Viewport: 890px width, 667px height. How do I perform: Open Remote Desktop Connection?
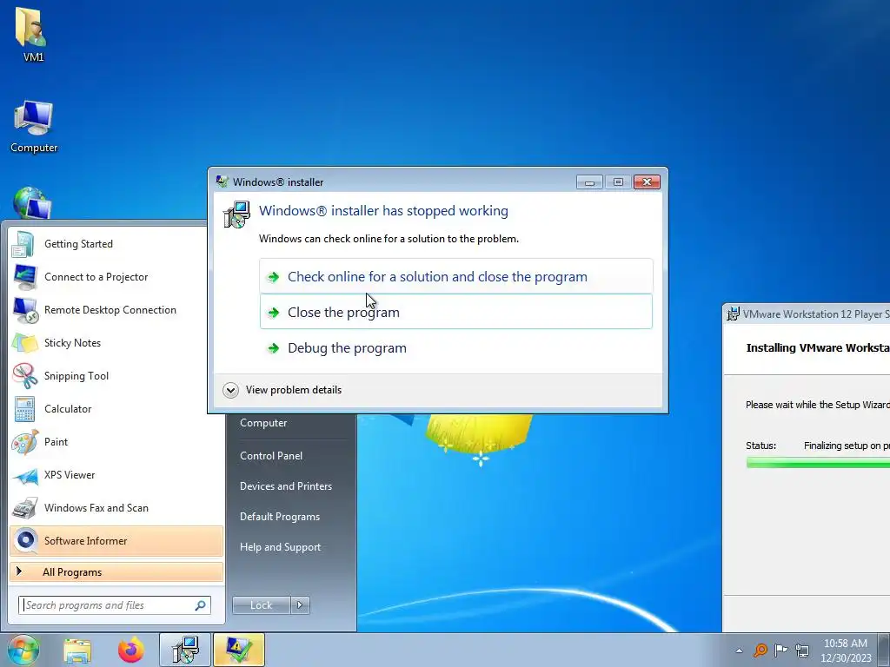click(116, 310)
